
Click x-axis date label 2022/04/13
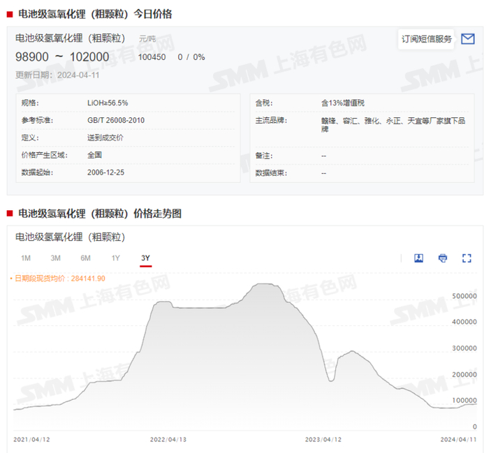point(168,439)
